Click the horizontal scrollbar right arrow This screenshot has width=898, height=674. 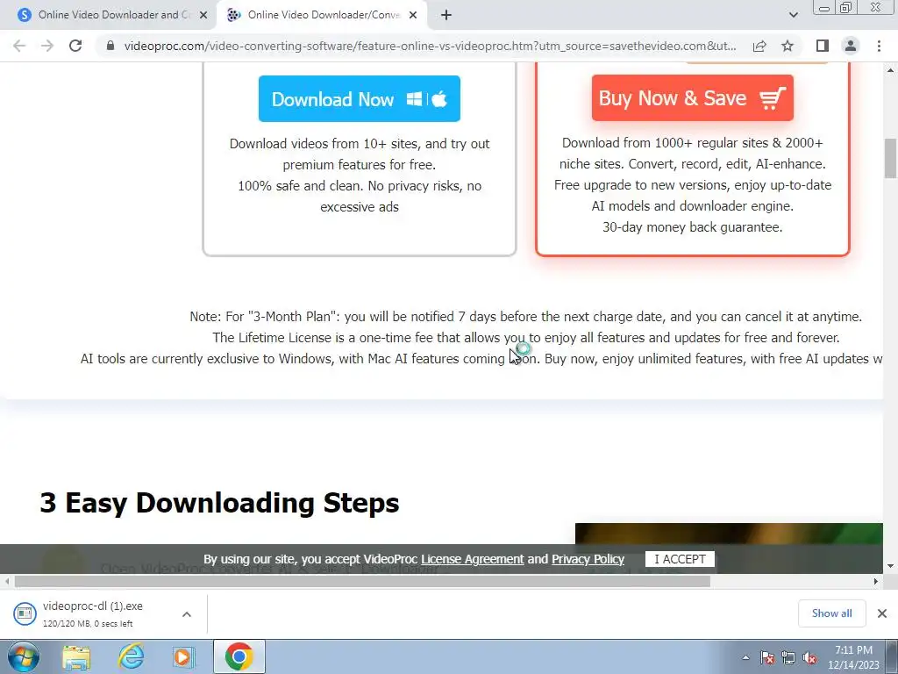(876, 582)
